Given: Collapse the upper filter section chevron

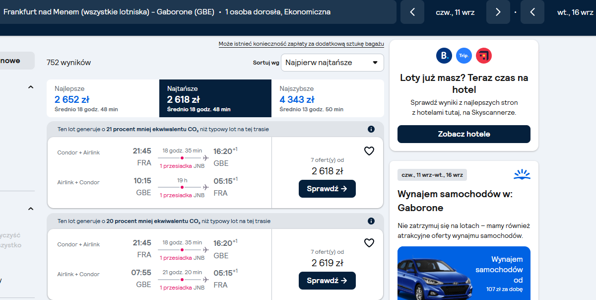Looking at the screenshot, I should [x=31, y=87].
